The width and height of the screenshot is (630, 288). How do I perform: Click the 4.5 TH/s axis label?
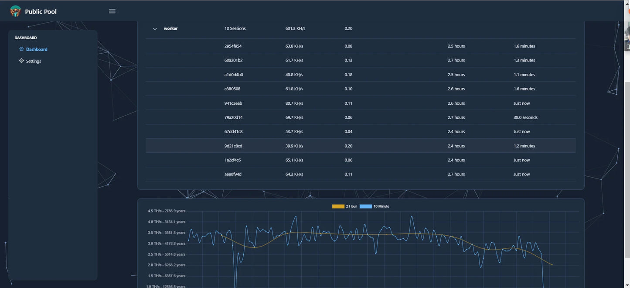click(x=168, y=210)
